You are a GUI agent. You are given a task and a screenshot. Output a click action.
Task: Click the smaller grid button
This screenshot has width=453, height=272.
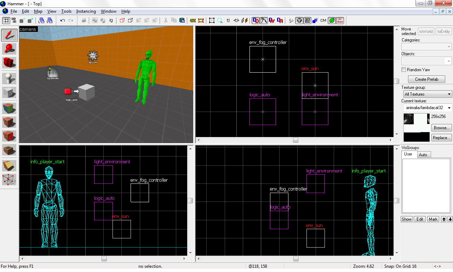22,21
